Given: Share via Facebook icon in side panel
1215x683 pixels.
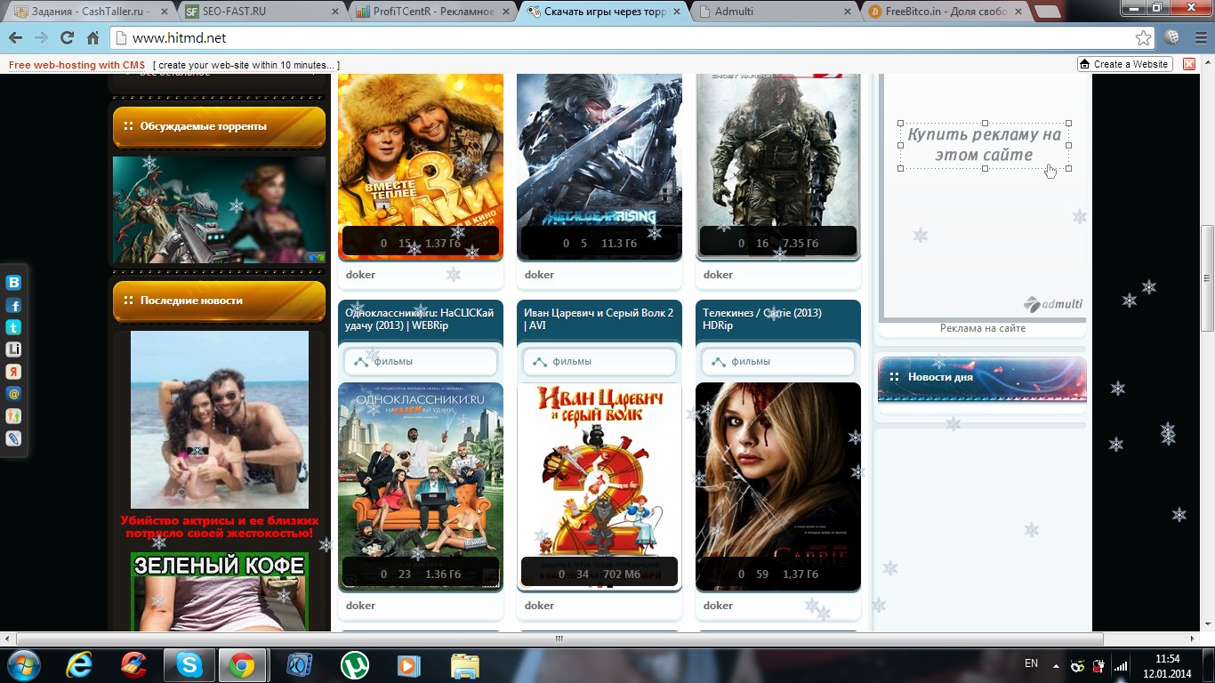Looking at the screenshot, I should pos(13,305).
